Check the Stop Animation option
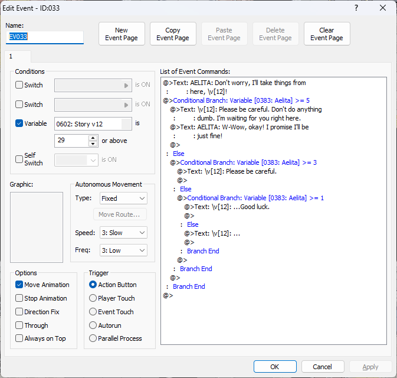The height and width of the screenshot is (378, 397). (19, 298)
